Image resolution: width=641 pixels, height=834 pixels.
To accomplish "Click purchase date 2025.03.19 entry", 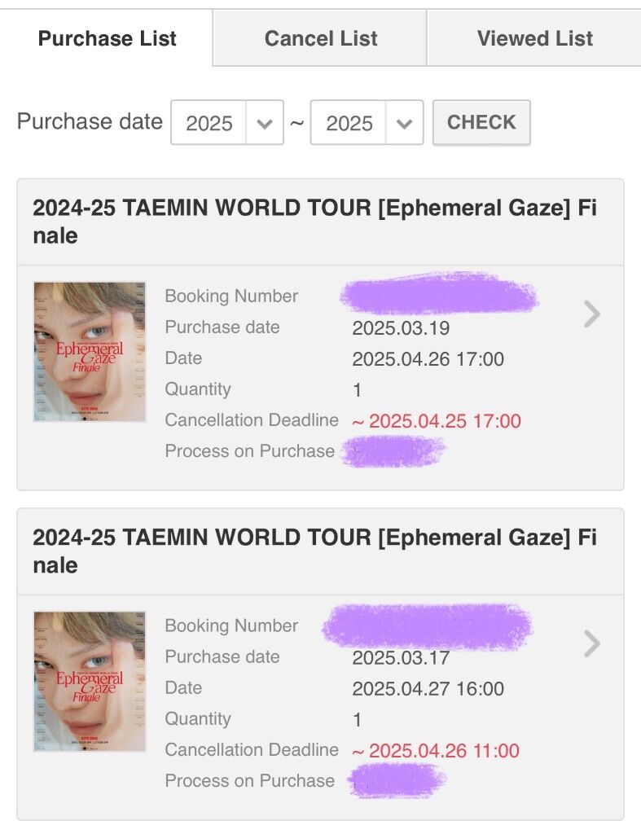I will point(401,328).
